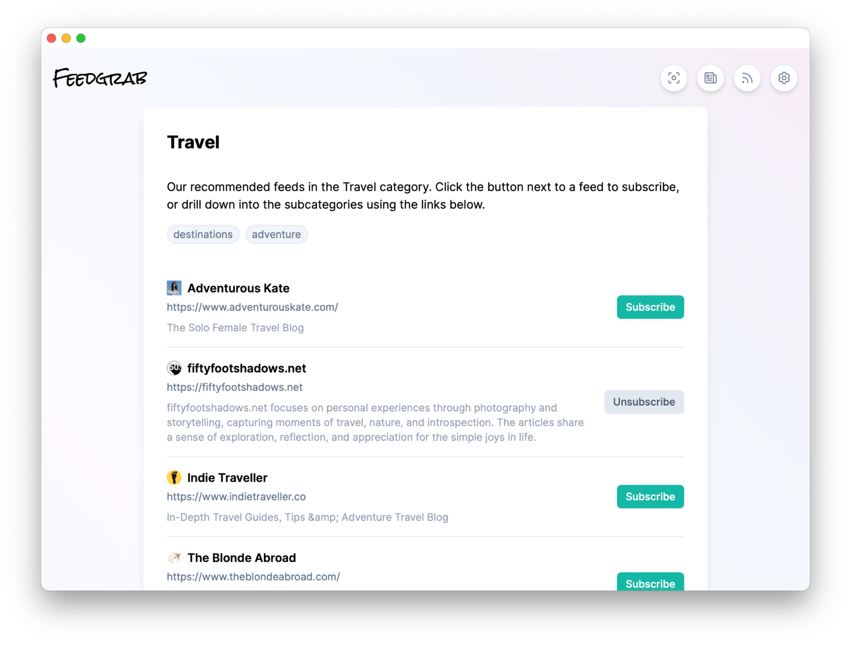Image resolution: width=851 pixels, height=645 pixels.
Task: Open the newspaper reader icon
Action: click(710, 78)
